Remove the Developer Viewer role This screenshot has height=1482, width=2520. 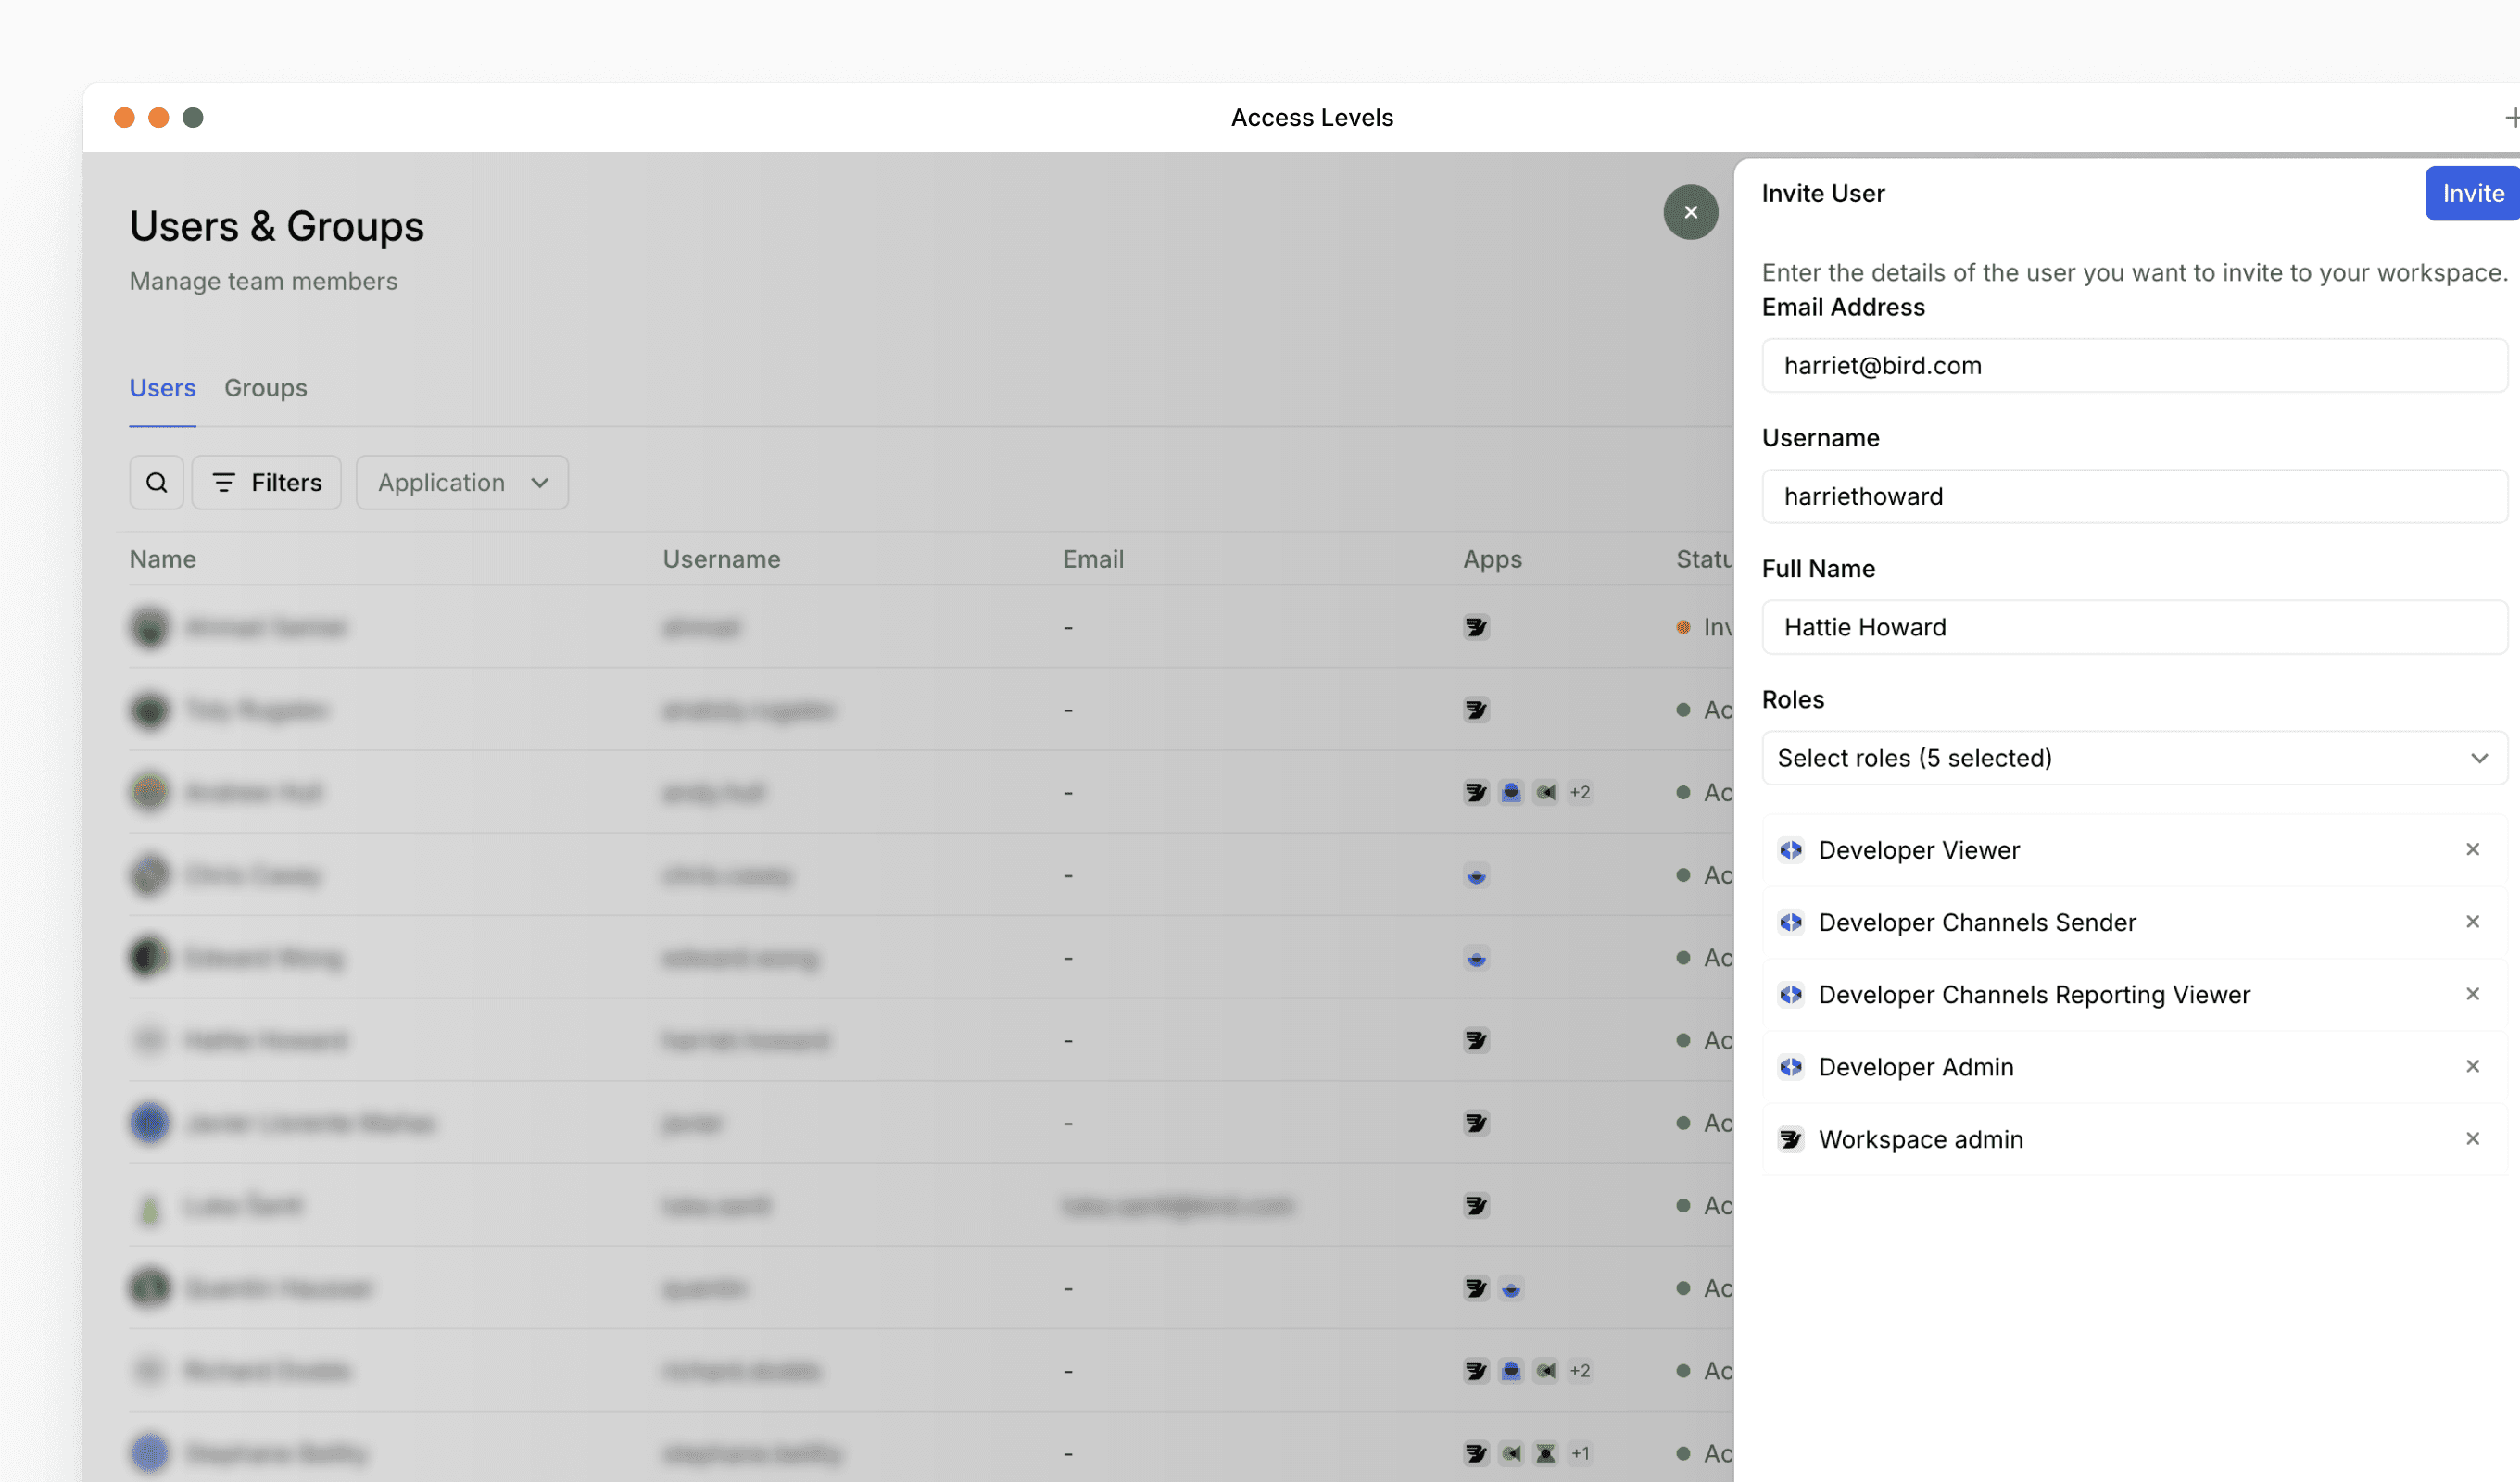[2472, 849]
